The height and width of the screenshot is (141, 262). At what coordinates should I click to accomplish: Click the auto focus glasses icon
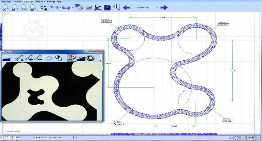[19, 58]
